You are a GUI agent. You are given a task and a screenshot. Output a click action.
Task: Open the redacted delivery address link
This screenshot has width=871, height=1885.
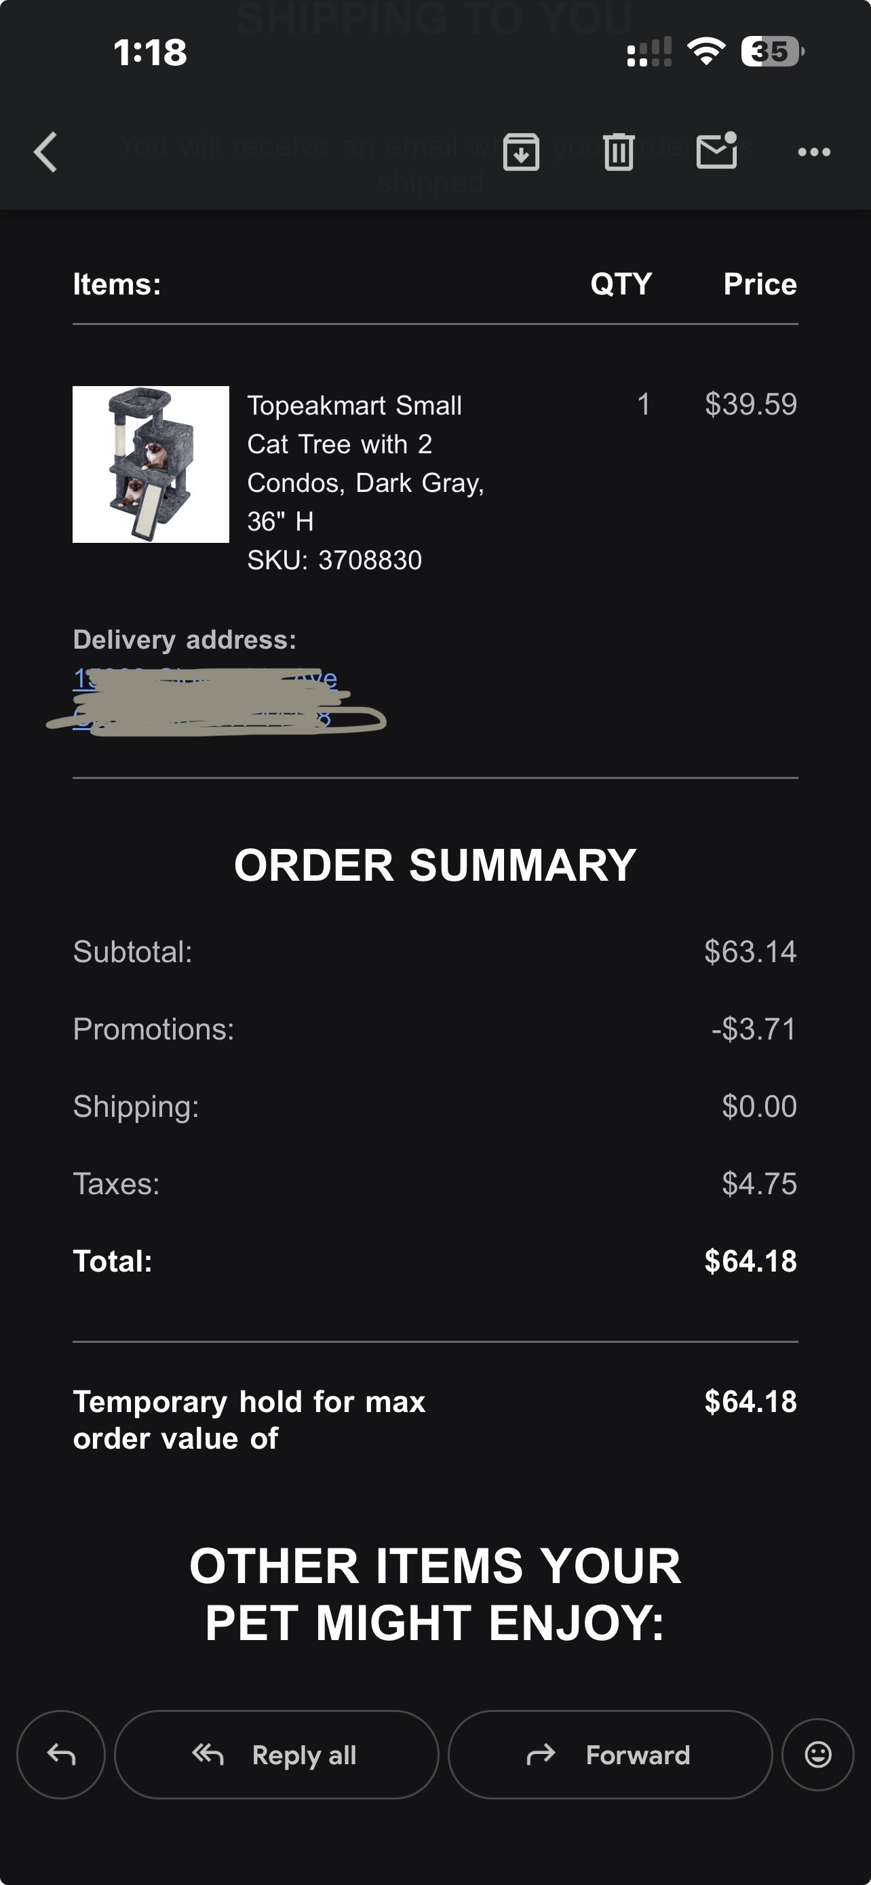pyautogui.click(x=205, y=699)
